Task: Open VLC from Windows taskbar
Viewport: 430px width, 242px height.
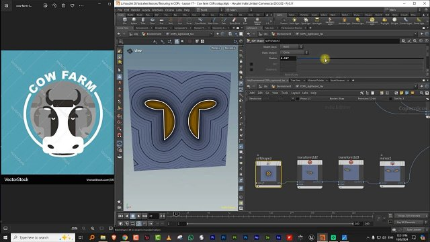Action: point(169,237)
